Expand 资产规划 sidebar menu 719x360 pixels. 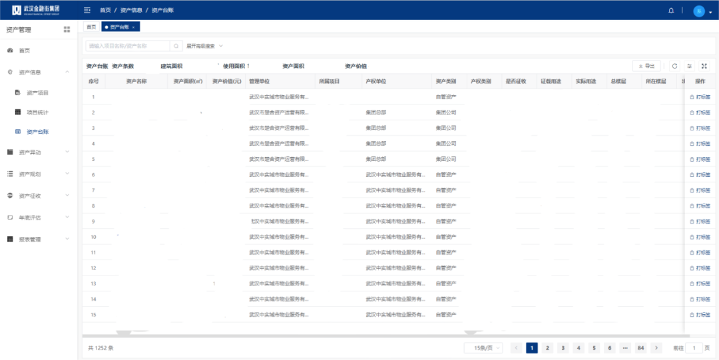(x=39, y=174)
